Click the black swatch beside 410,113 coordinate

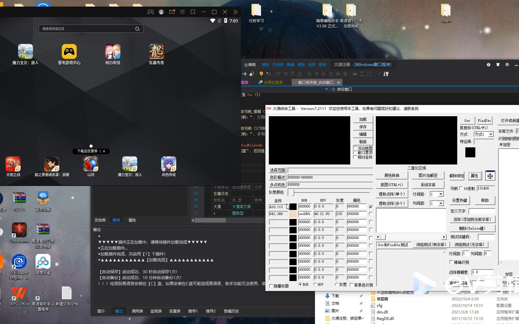click(x=293, y=207)
